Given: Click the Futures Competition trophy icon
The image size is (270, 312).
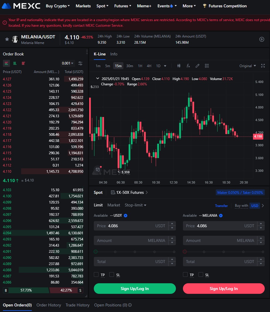Looking at the screenshot, I should pyautogui.click(x=205, y=6).
